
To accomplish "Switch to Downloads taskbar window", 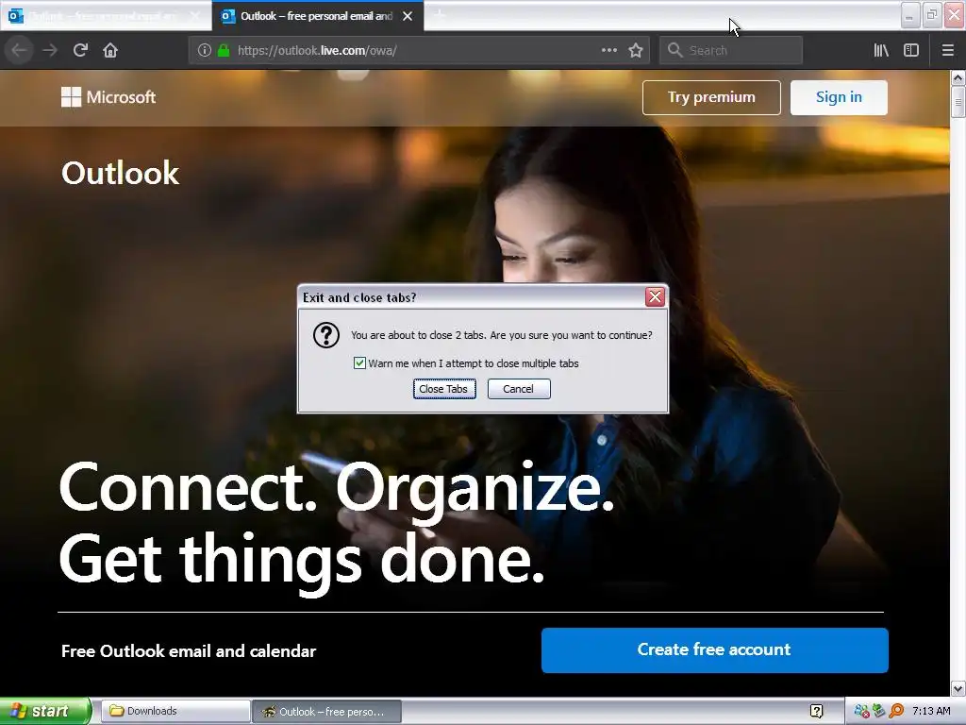I will click(x=175, y=711).
